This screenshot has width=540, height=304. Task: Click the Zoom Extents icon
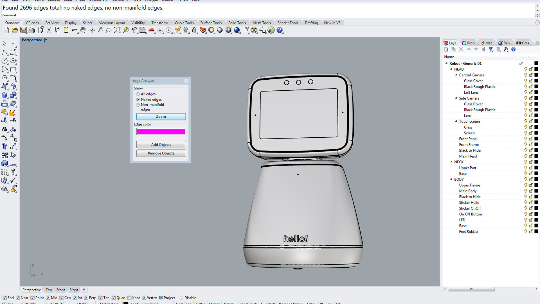point(117,30)
